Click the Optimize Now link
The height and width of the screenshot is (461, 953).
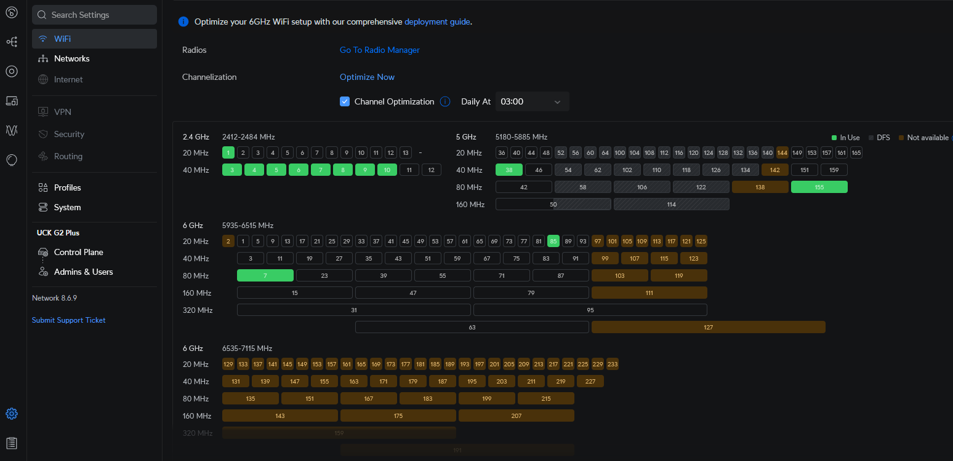click(367, 77)
